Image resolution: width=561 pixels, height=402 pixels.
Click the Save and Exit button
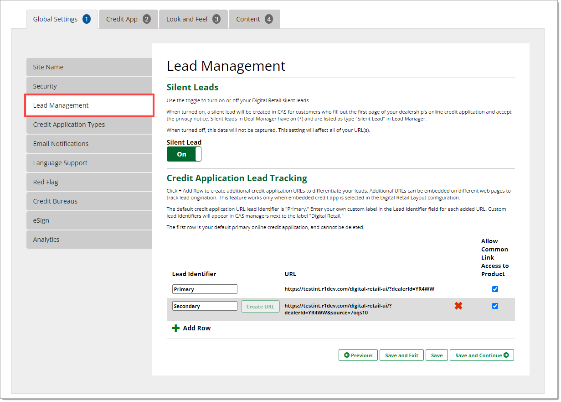click(401, 355)
